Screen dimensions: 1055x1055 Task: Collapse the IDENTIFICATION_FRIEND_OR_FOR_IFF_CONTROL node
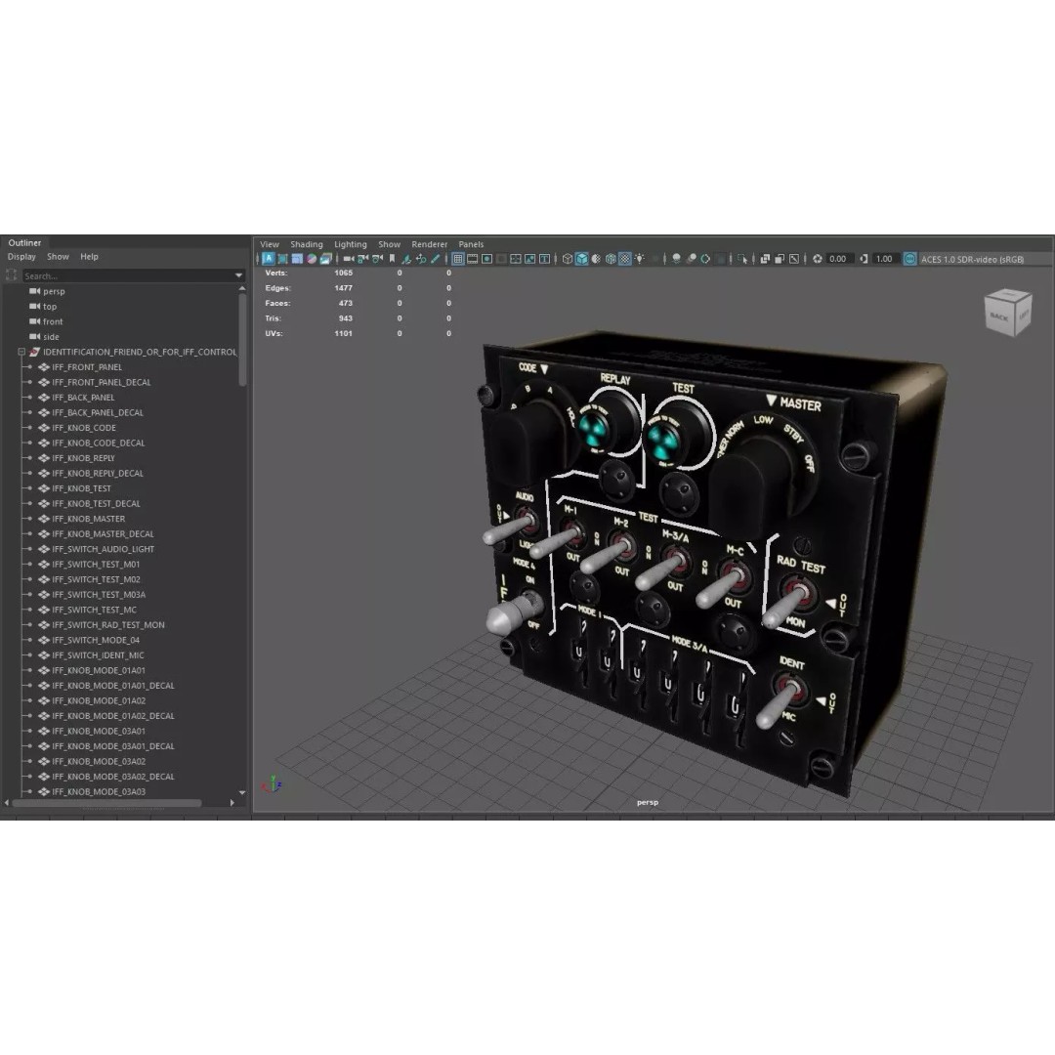[21, 351]
